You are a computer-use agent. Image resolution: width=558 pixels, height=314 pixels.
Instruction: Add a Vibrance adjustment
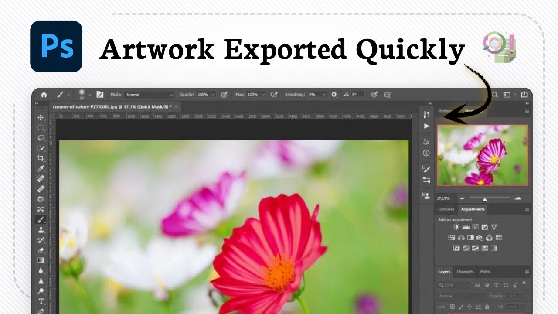click(494, 227)
